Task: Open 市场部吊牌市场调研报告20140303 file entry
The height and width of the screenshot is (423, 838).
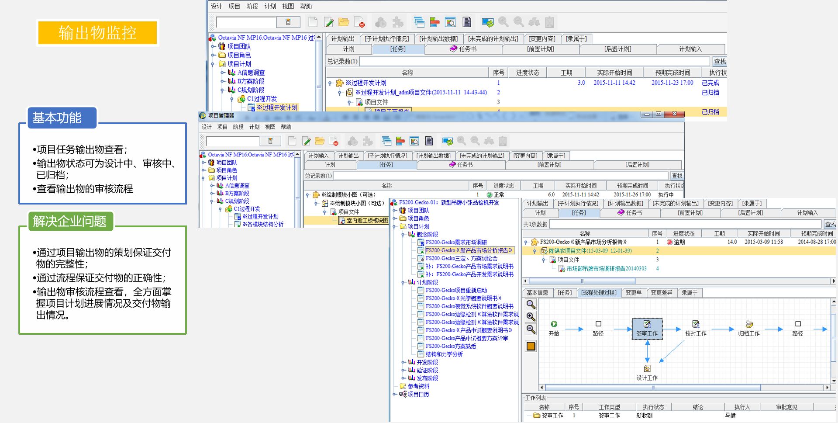Action: [x=606, y=269]
